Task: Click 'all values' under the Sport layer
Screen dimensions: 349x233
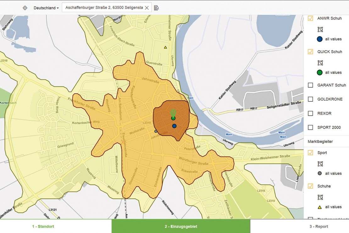Action: (333, 173)
